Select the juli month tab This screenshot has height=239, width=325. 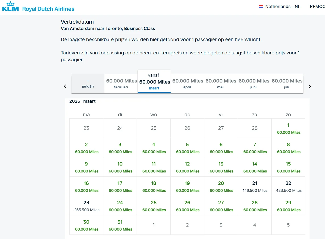point(287,84)
